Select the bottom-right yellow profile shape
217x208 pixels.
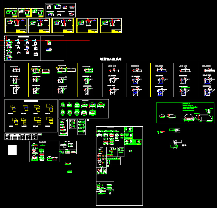50,121
